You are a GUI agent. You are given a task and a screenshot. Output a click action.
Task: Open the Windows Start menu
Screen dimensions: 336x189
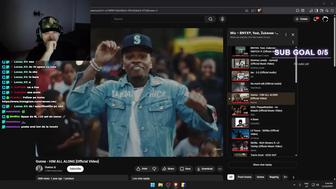pyautogui.click(x=153, y=185)
